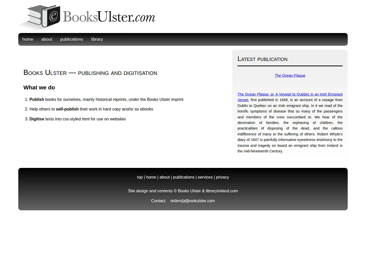Click the footer about link
Screen dimensions: 366x254
pyautogui.click(x=164, y=177)
